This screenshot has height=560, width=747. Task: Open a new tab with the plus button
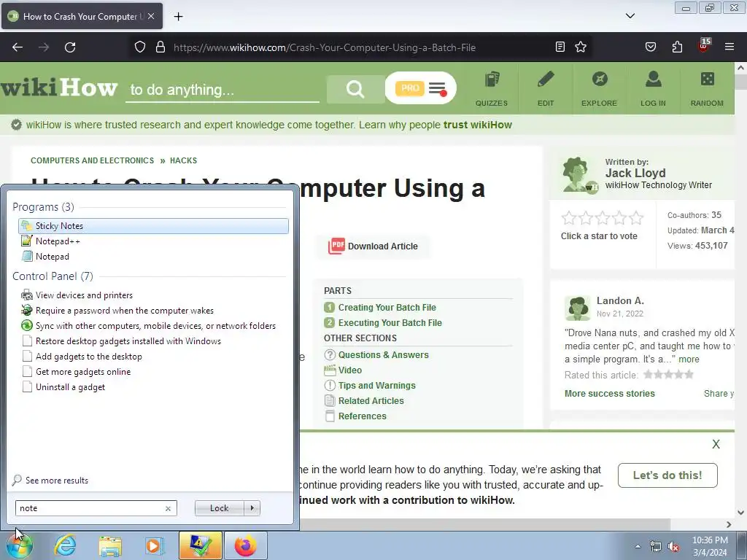[178, 16]
